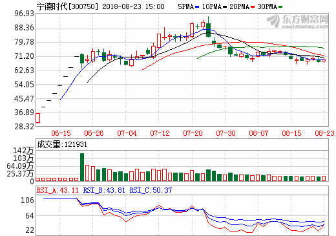Select the 06-26 date axis label
This screenshot has width=336, height=236.
click(x=94, y=133)
